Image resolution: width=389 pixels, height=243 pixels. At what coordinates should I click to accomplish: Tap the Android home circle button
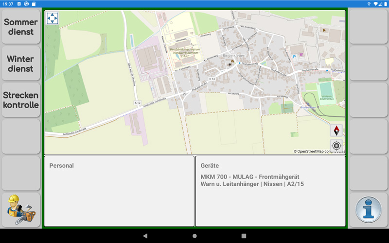194,236
